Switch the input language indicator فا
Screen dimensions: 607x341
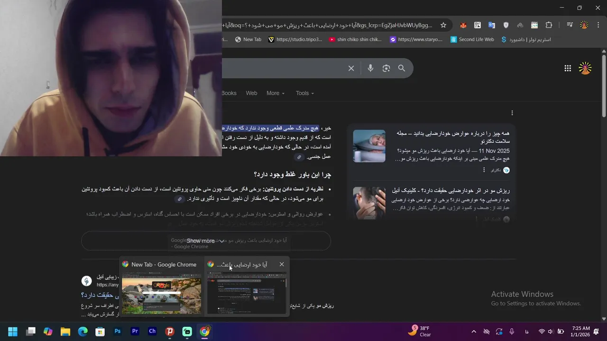(x=526, y=332)
